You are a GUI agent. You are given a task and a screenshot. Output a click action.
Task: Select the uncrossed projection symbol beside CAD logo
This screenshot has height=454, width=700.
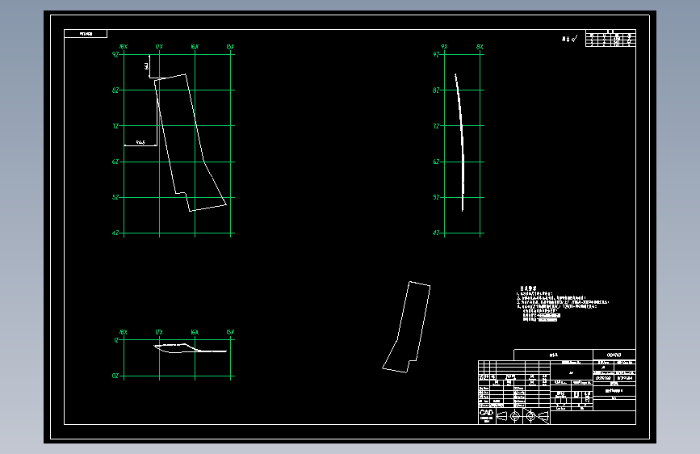tap(509, 417)
